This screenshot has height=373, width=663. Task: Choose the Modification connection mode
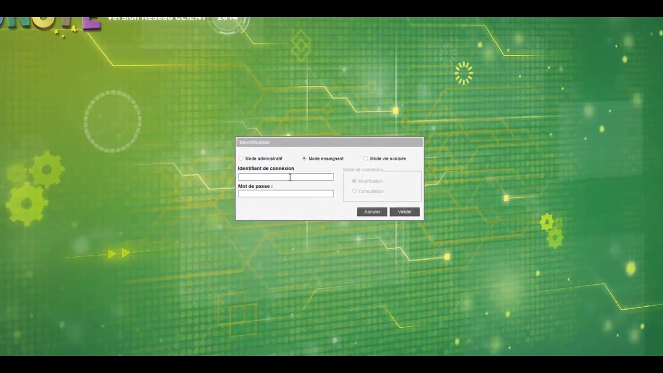354,181
